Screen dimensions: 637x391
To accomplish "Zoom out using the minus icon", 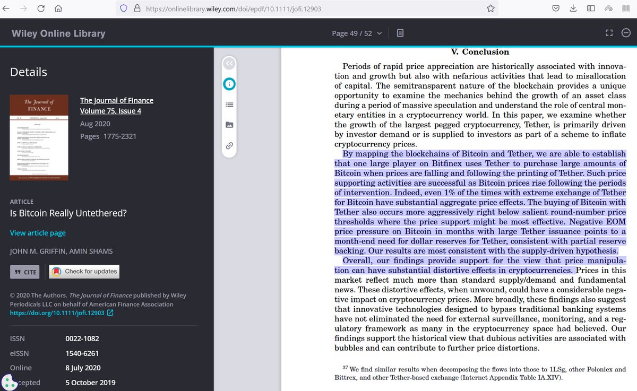I will [626, 32].
